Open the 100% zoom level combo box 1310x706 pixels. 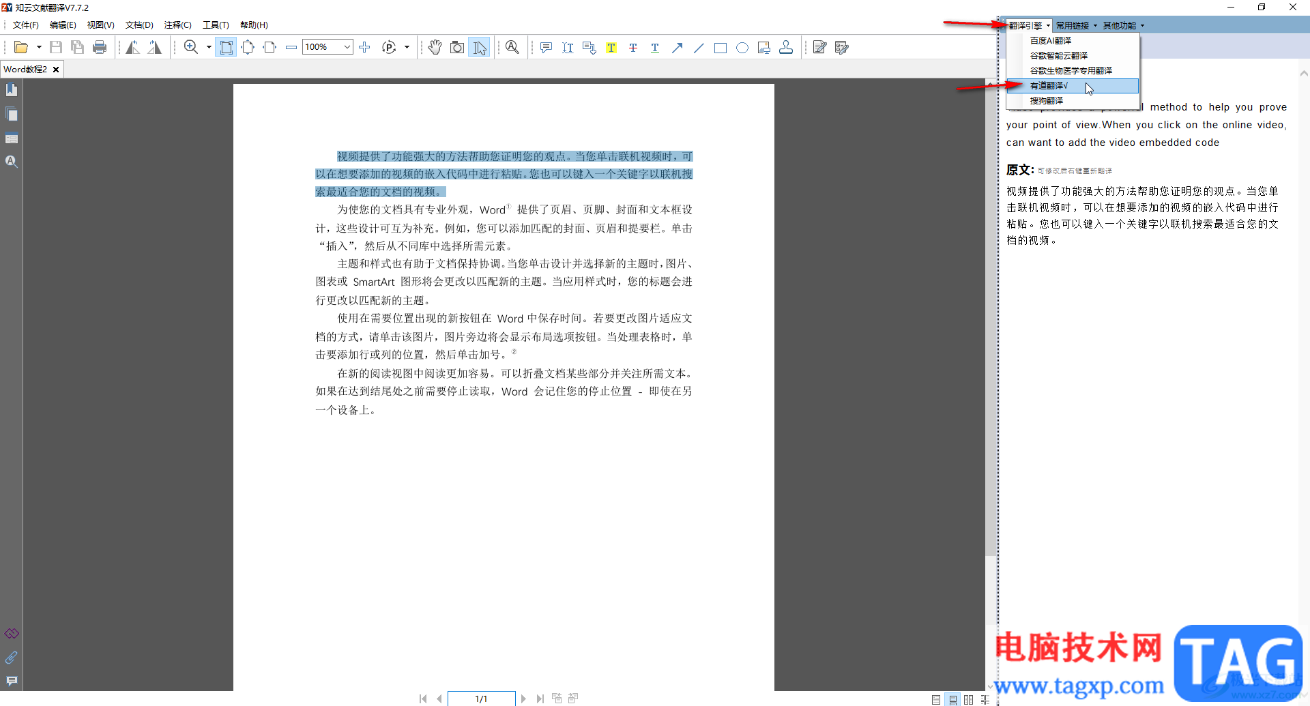coord(327,47)
